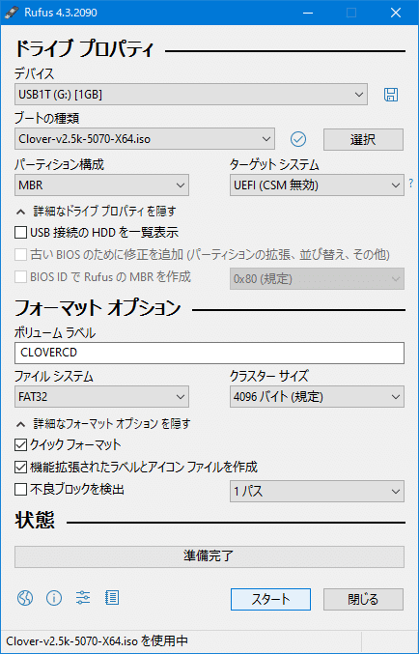Open the boot selection dropdown Clover iso

145,139
